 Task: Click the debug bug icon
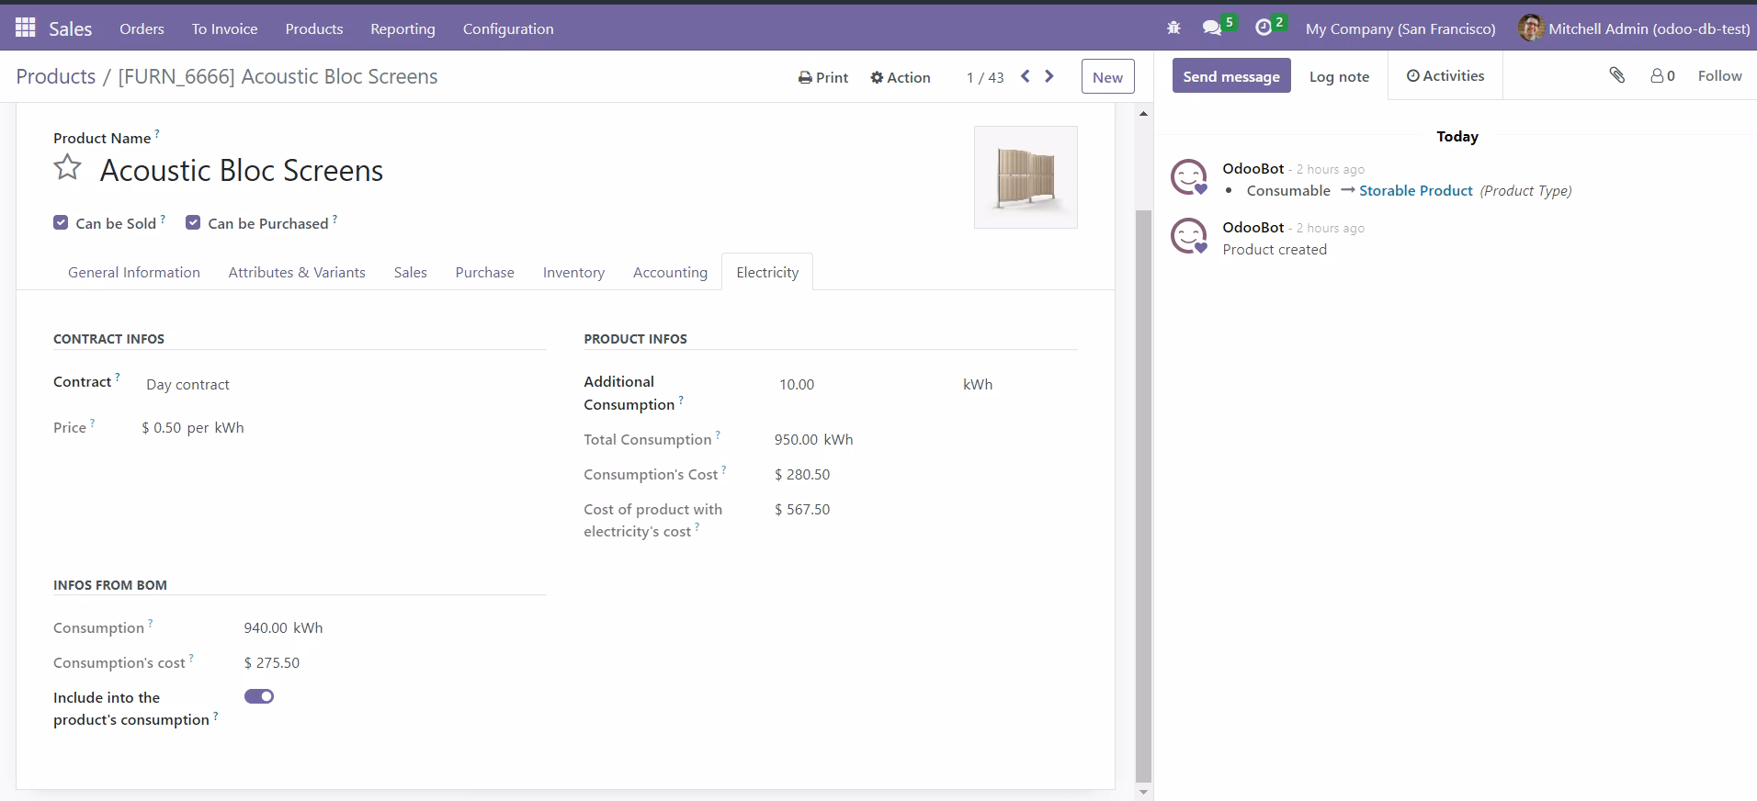point(1173,28)
